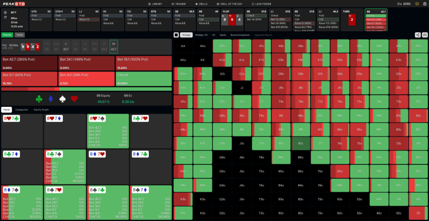
Task: Filter by the white spade suit icon
Action: click(x=63, y=99)
